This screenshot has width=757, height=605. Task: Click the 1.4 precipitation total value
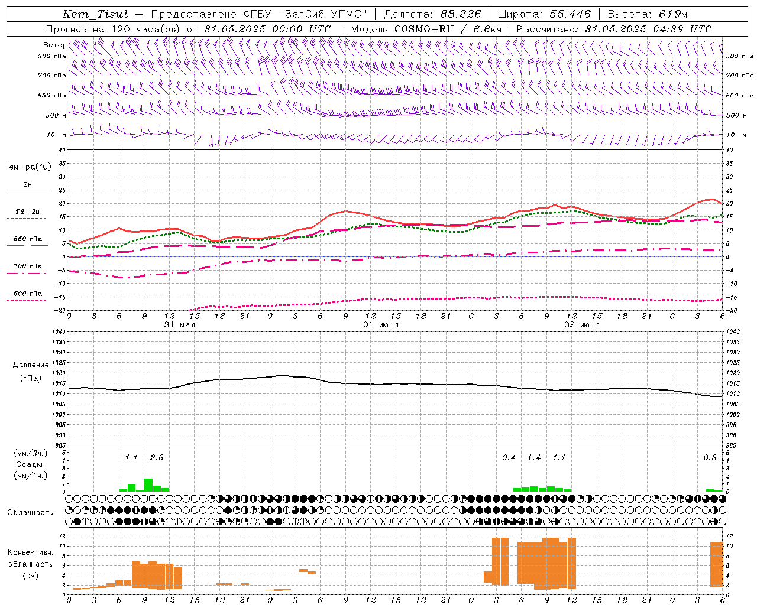pos(534,457)
